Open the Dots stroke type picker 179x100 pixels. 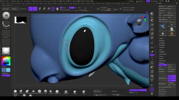(x=6, y=25)
